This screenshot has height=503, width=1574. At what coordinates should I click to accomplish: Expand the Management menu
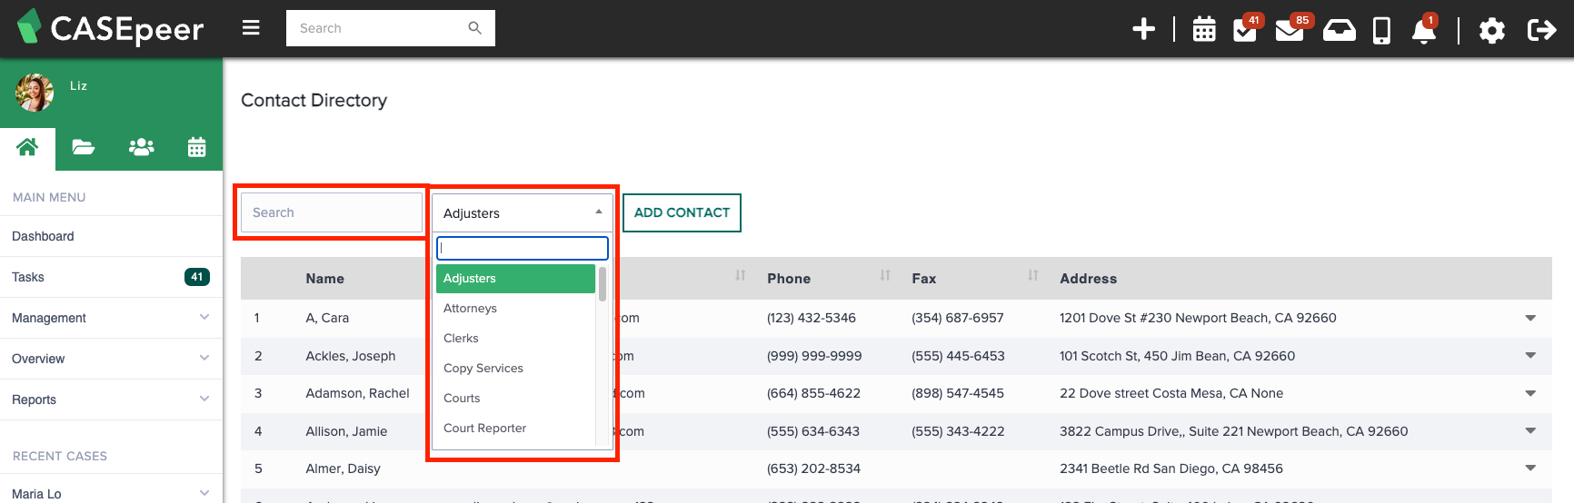click(x=111, y=318)
